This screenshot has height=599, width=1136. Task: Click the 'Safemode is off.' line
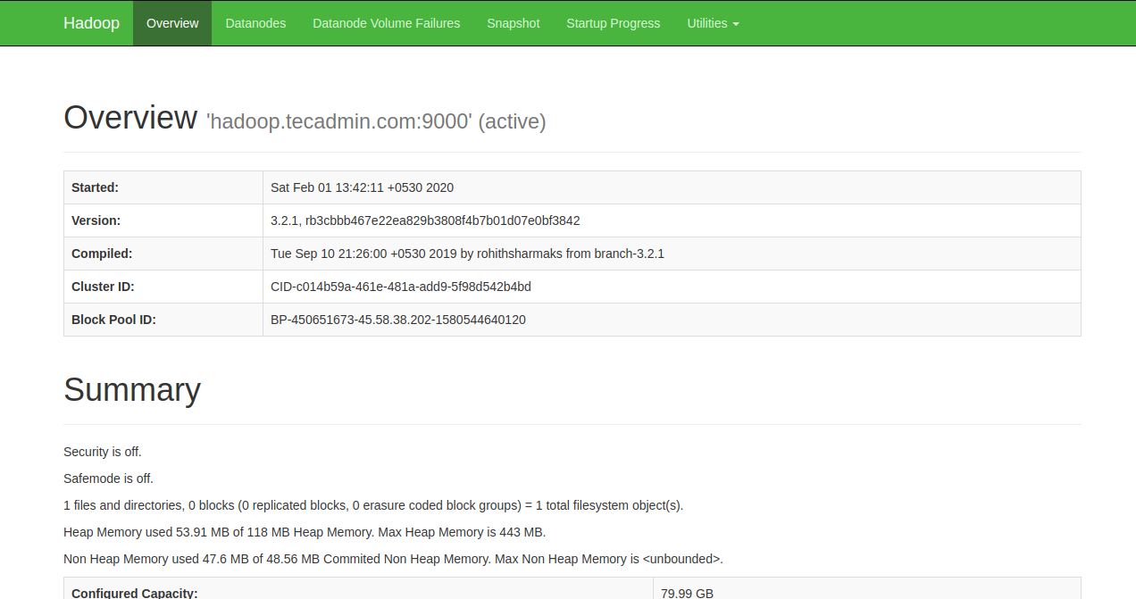[108, 478]
